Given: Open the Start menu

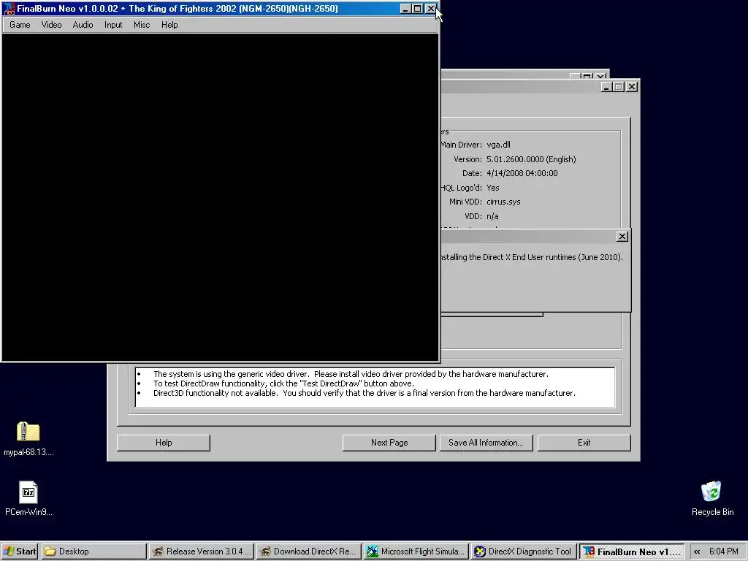Looking at the screenshot, I should (x=20, y=552).
